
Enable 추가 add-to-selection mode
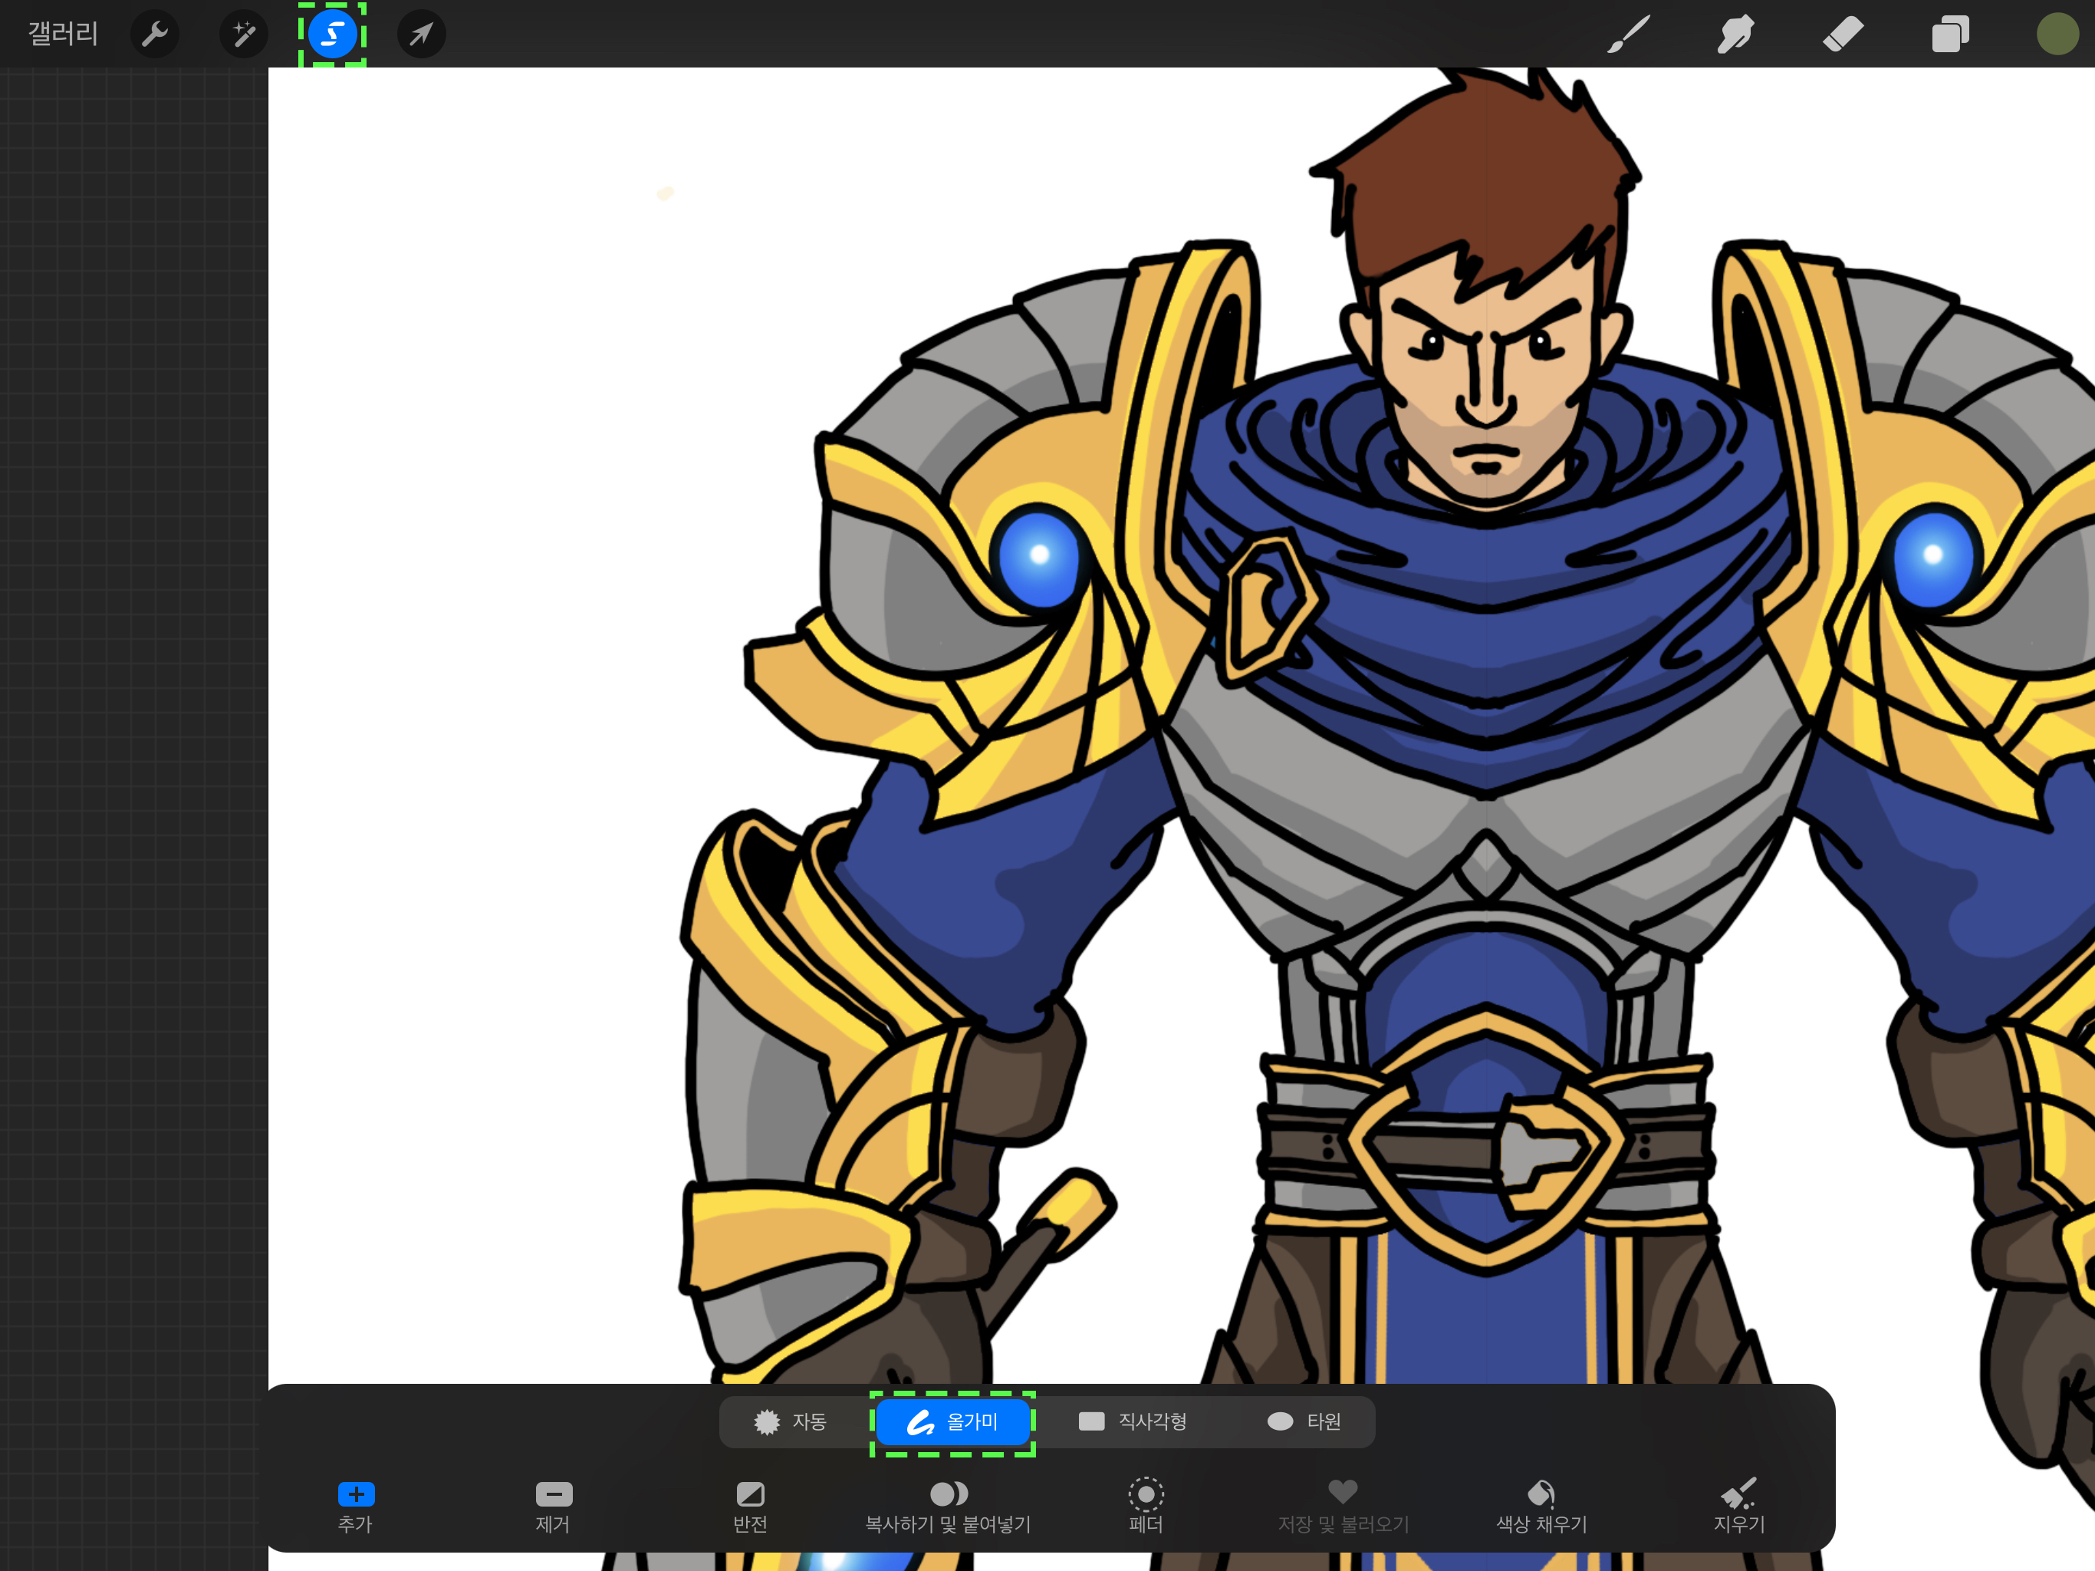pyautogui.click(x=355, y=1505)
